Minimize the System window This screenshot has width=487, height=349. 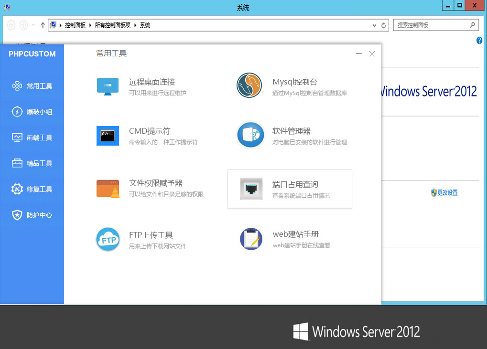448,5
